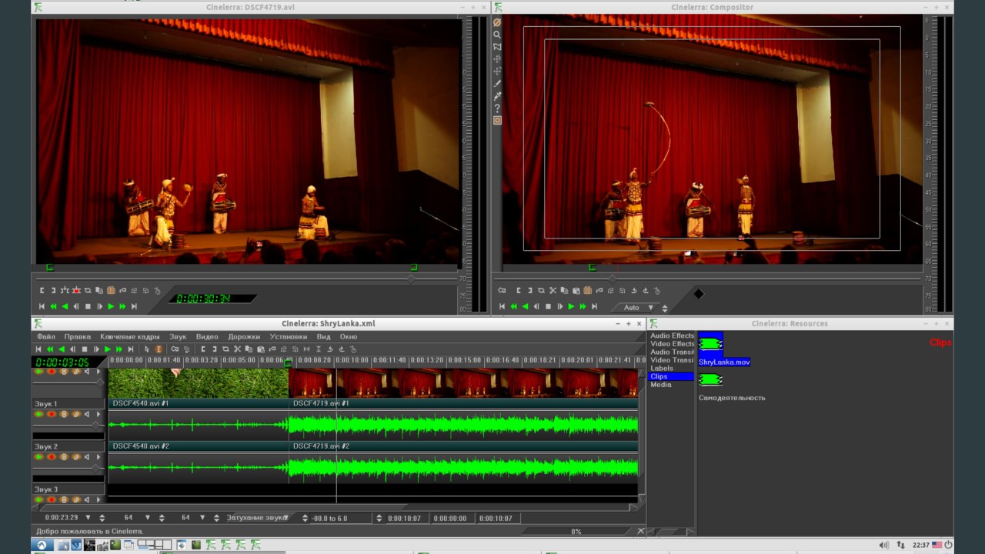985x554 pixels.
Task: Toggle the arm record button for Звук 2
Action: pyautogui.click(x=52, y=458)
